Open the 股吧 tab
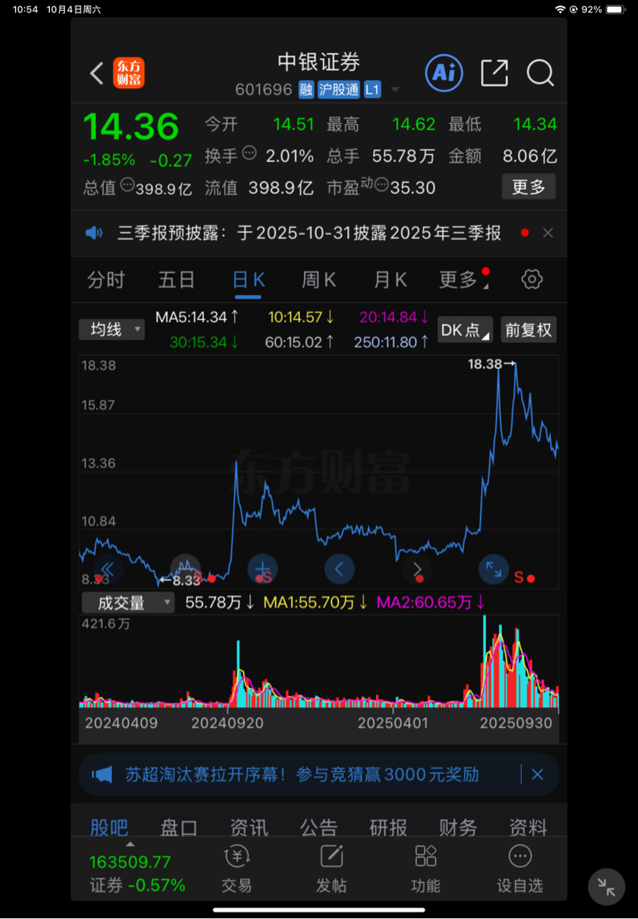Screen dimensions: 638x919 pyautogui.click(x=110, y=827)
